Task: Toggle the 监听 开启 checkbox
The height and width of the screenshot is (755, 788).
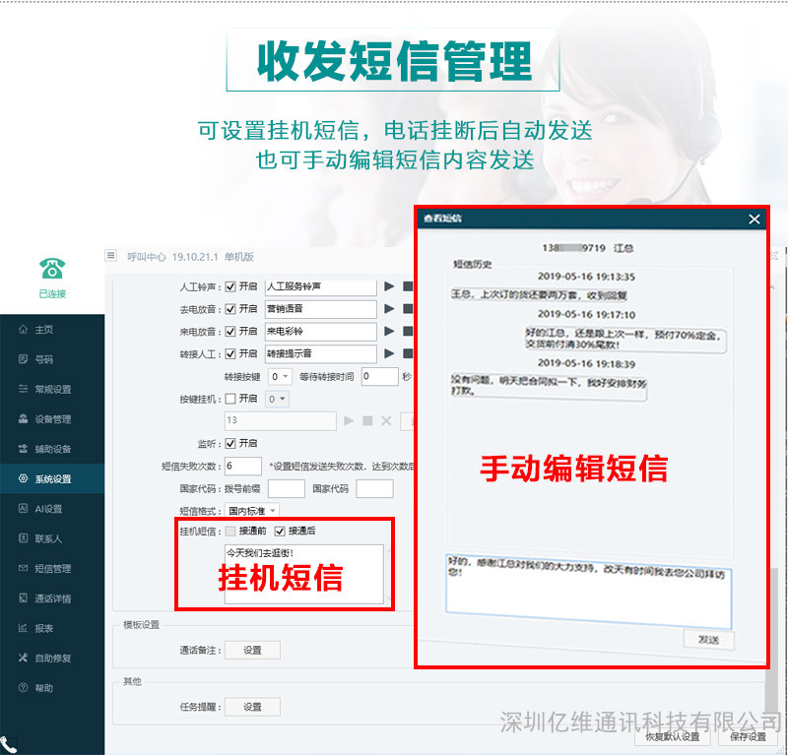Action: pos(230,444)
